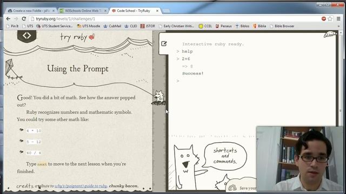Viewport: 346px width, 194px height.
Task: Click the try ruby logo
Action: point(77,37)
